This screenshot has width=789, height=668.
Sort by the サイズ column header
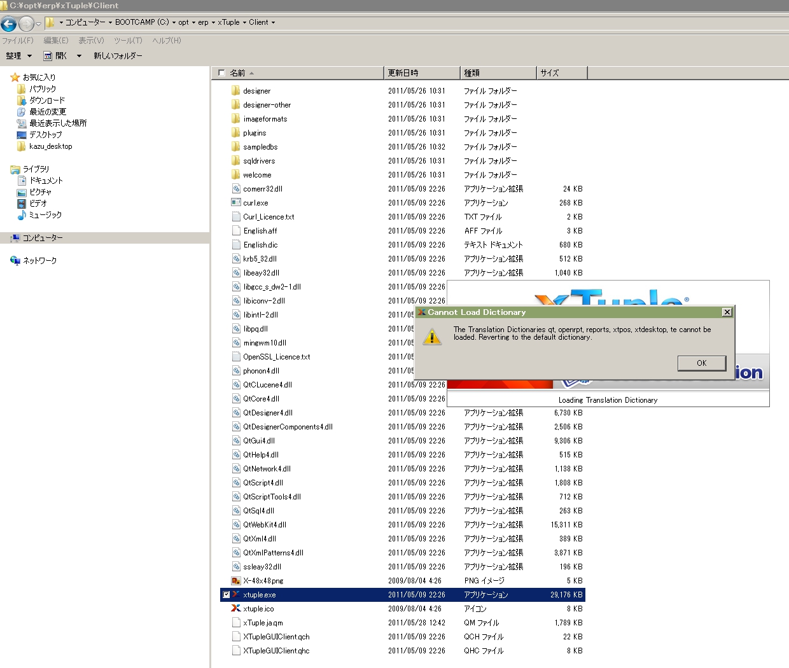(x=562, y=73)
